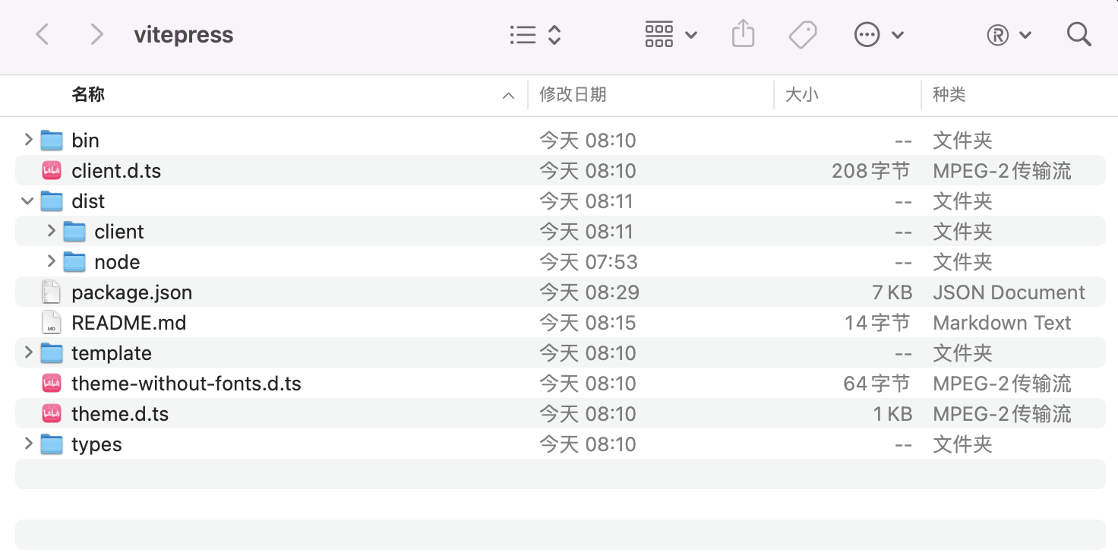The image size is (1118, 556).
Task: Click the Share toolbar icon
Action: tap(743, 35)
